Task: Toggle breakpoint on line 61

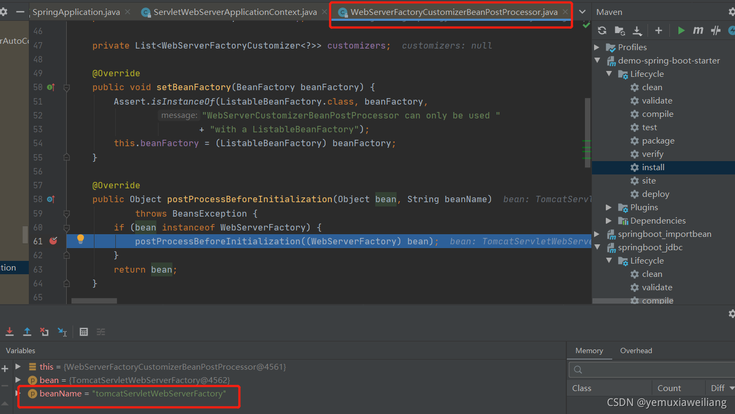Action: tap(53, 241)
